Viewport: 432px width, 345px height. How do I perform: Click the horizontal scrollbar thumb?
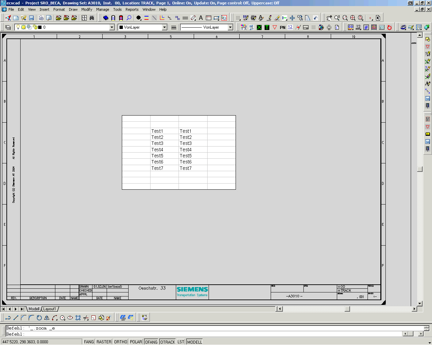click(x=347, y=309)
